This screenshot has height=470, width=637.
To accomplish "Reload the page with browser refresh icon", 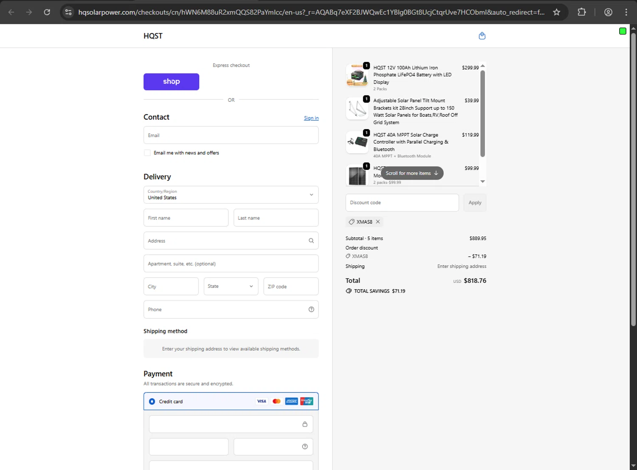I will (x=47, y=12).
